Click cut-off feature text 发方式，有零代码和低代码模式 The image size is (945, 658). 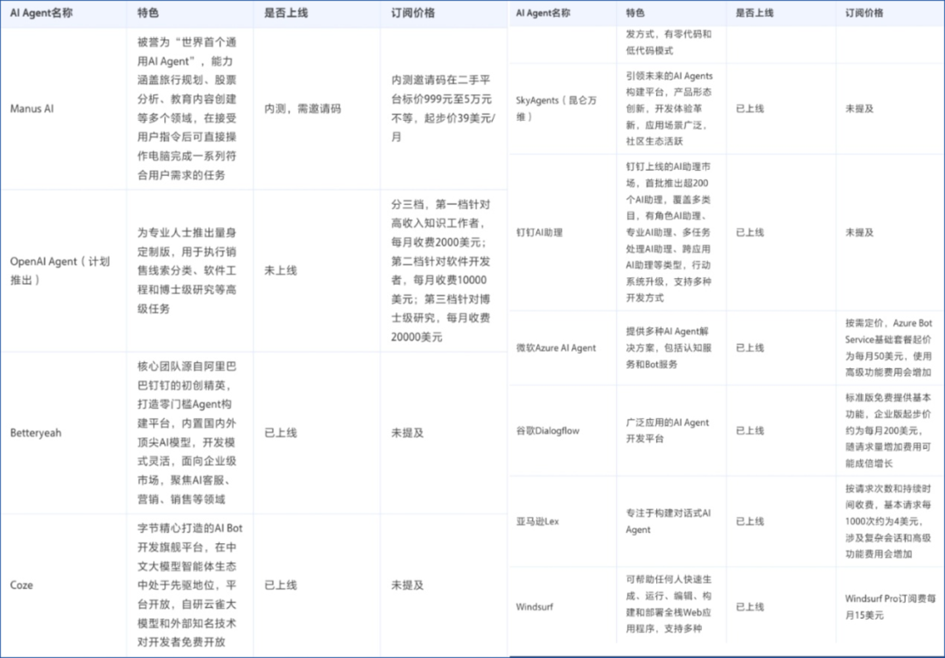point(669,42)
